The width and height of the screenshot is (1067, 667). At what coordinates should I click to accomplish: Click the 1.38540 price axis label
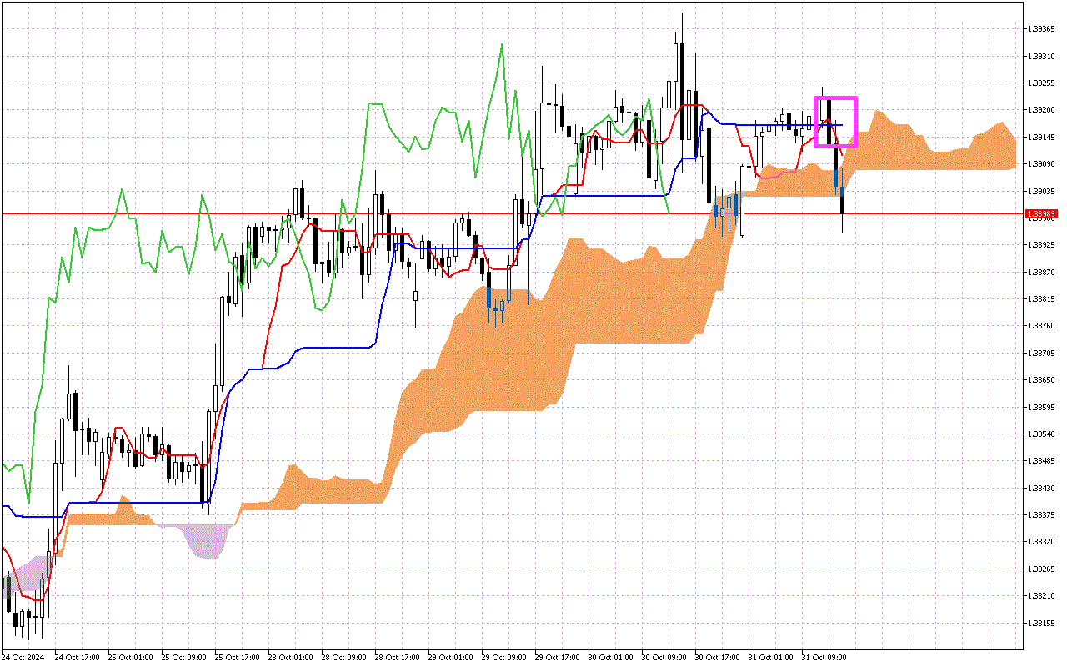click(x=1042, y=434)
